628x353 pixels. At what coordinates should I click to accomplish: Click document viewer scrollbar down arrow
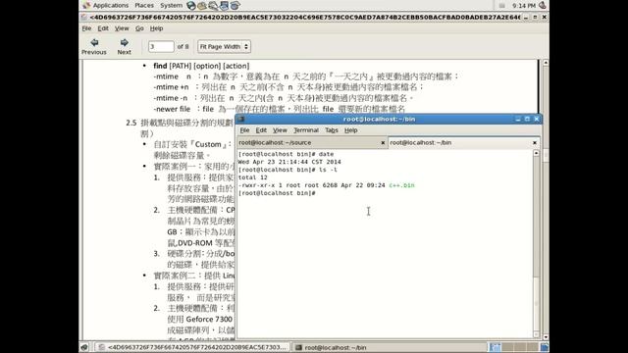[x=546, y=337]
